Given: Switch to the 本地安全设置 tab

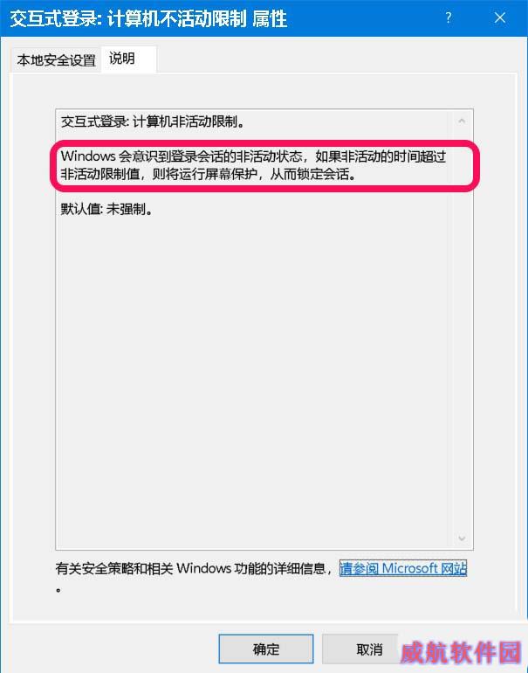Looking at the screenshot, I should pyautogui.click(x=56, y=60).
